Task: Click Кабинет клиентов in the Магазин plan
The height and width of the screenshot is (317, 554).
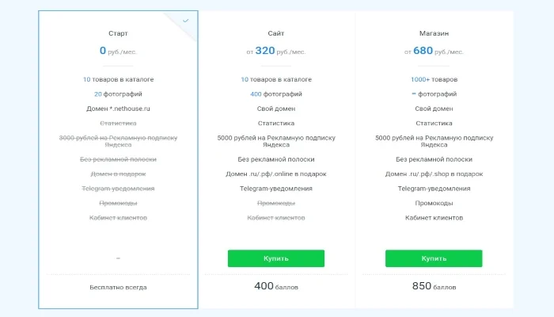Action: pos(434,218)
